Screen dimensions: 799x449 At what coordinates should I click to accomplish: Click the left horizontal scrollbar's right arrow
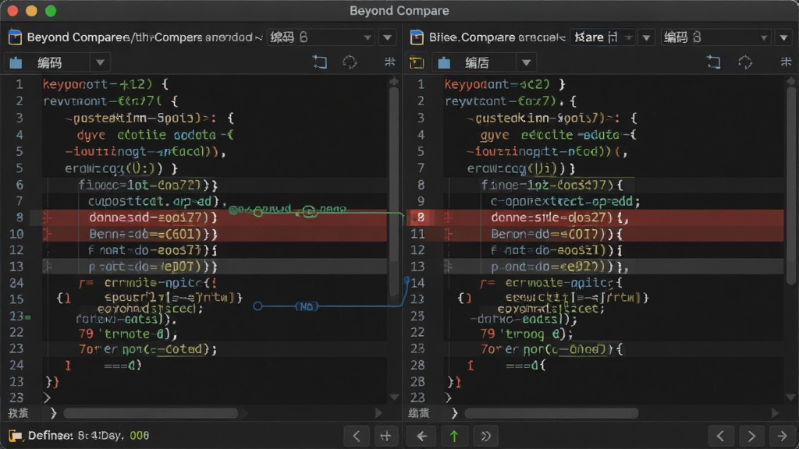pos(378,413)
